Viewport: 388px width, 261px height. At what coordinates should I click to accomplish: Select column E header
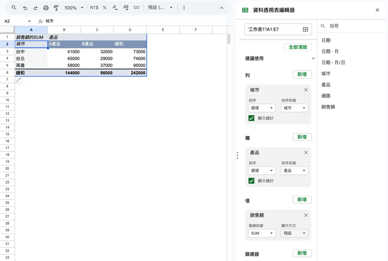click(x=163, y=30)
